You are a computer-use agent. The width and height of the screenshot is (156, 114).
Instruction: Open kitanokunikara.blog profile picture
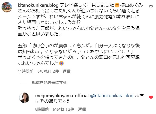[7, 7]
